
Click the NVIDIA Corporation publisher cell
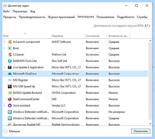(x=64, y=93)
